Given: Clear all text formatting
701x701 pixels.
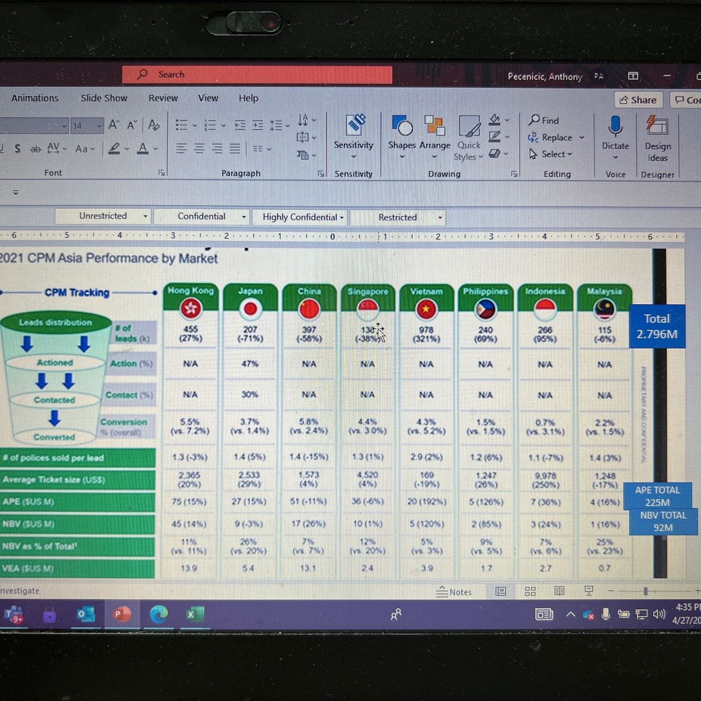Looking at the screenshot, I should pyautogui.click(x=153, y=125).
